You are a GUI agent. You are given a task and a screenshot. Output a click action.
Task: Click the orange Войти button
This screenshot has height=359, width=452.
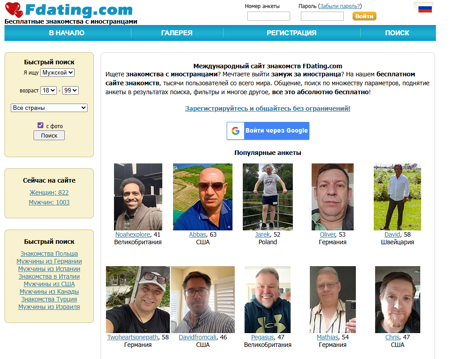coord(364,16)
